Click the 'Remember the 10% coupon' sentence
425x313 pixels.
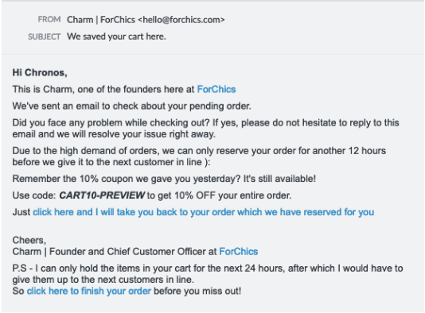(x=164, y=179)
